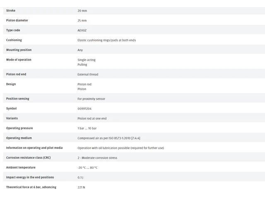Select the symbol number 00991204
The height and width of the screenshot is (199, 265).
84,109
